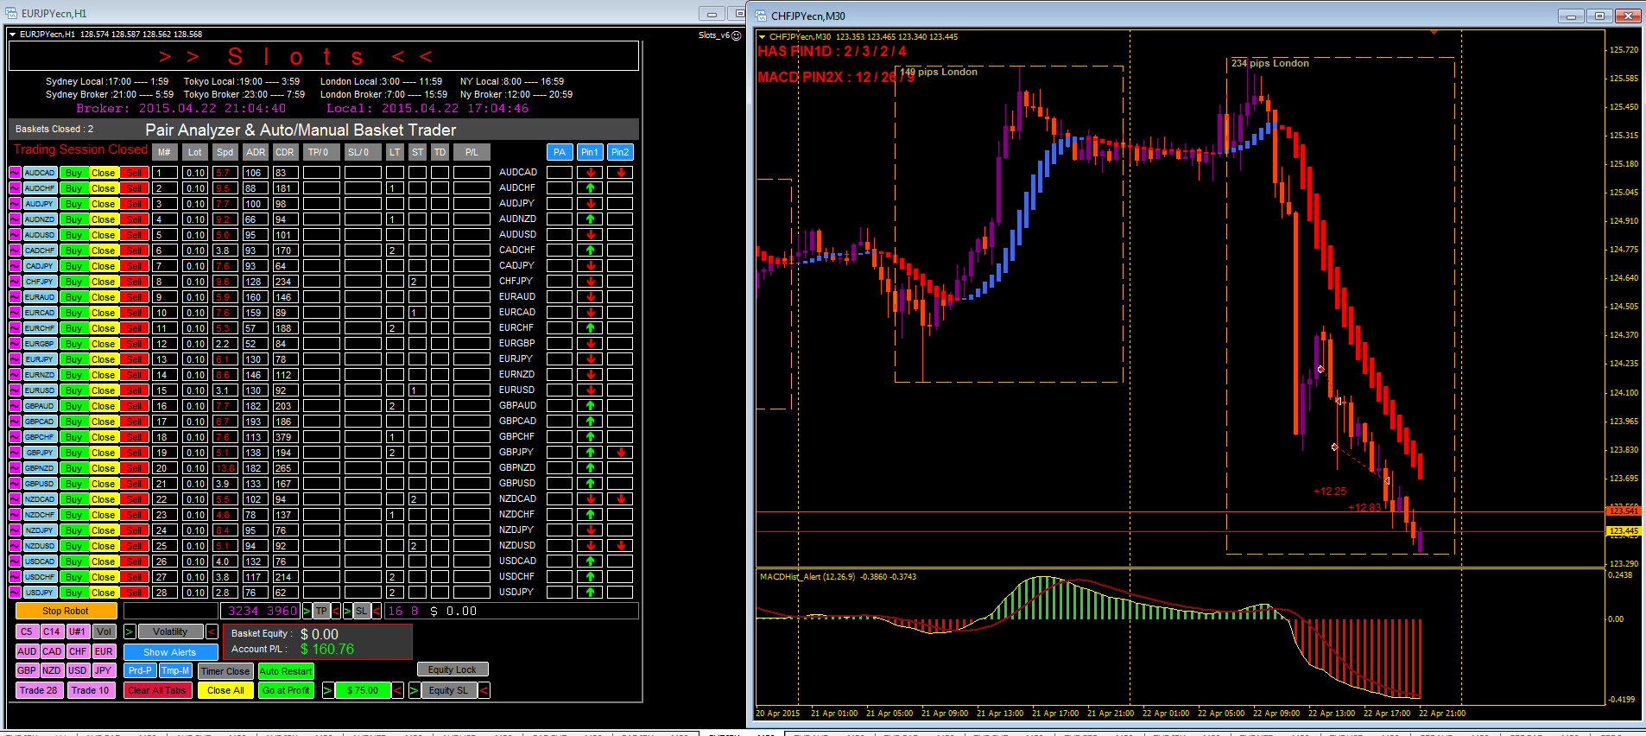Image resolution: width=1646 pixels, height=736 pixels.
Task: Open AUDCAD chart via its magenta tilde icon
Action: 15,173
